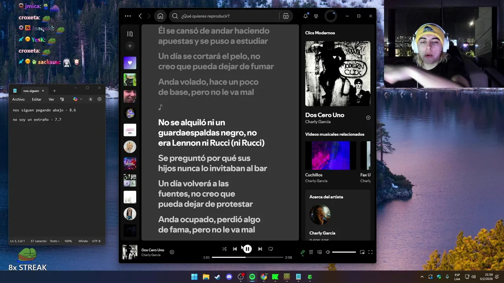Add a new tab in Notepad
The height and width of the screenshot is (283, 504).
tap(54, 91)
